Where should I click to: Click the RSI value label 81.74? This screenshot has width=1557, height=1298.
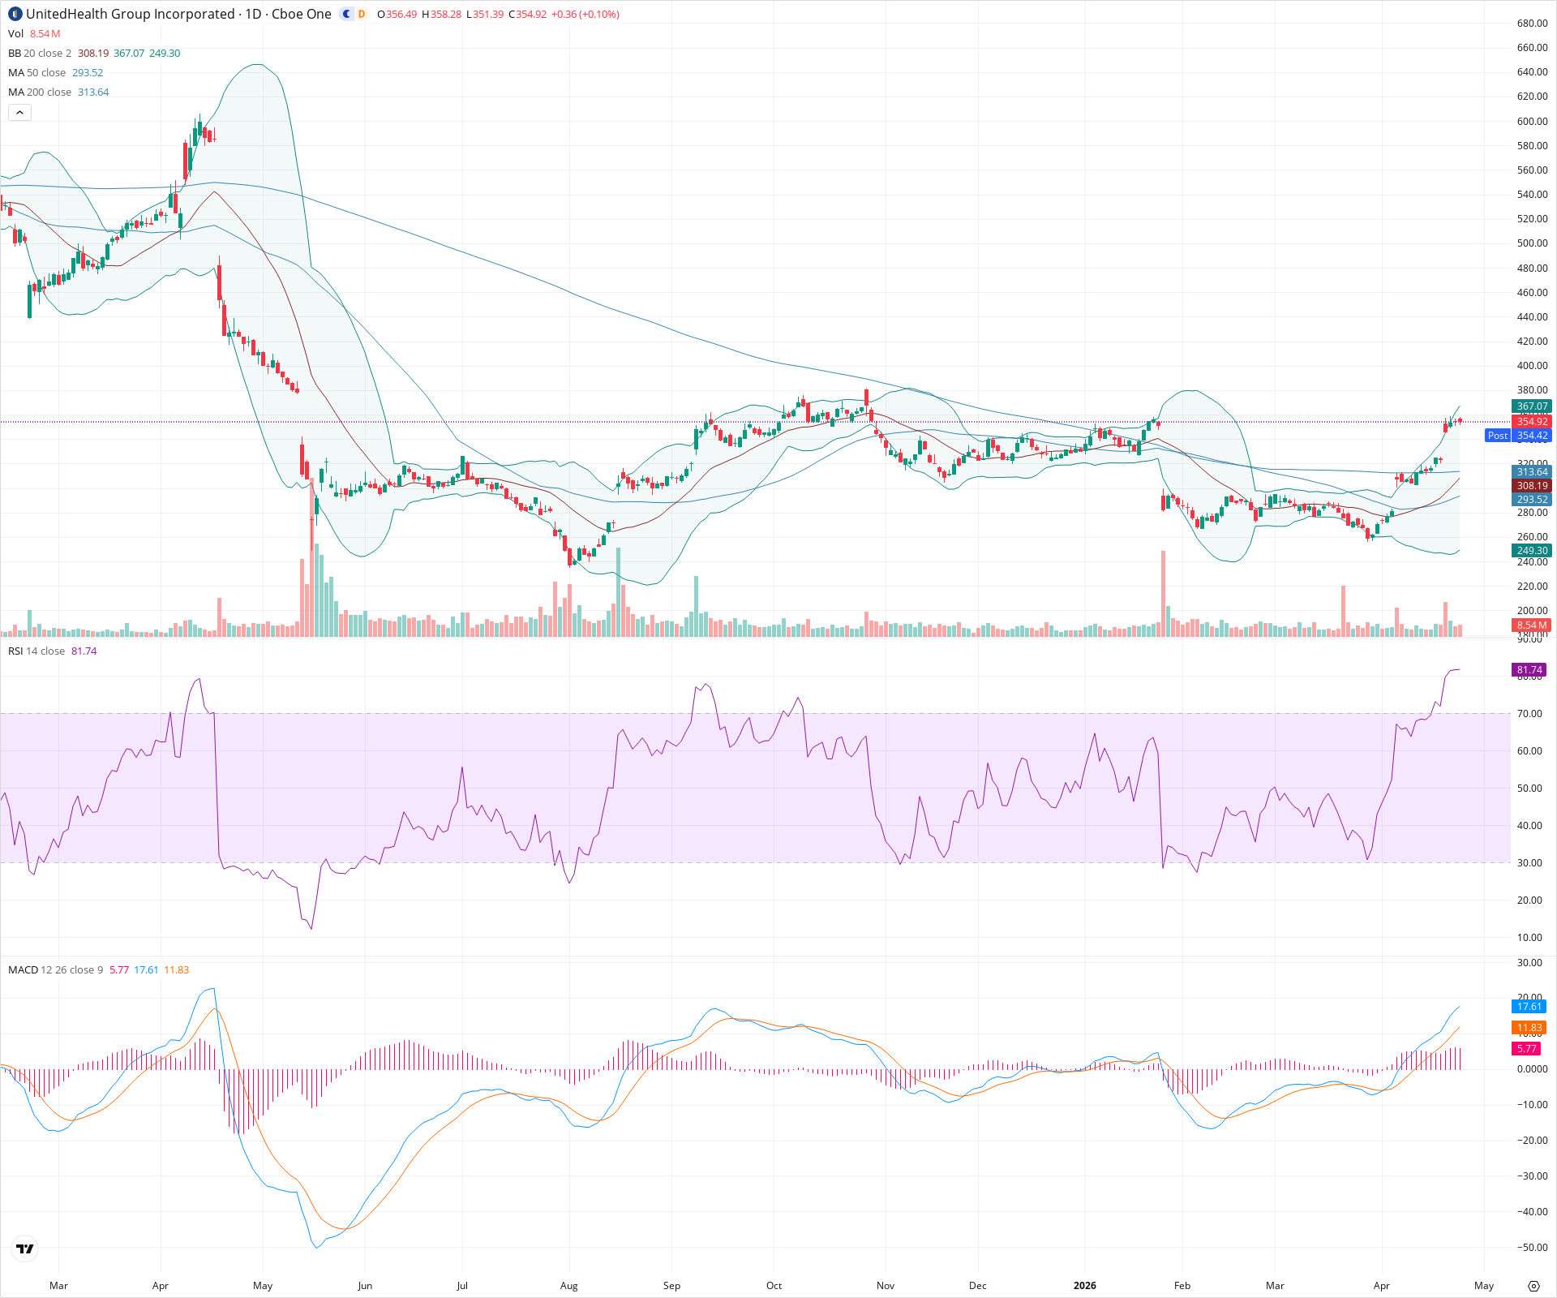click(1528, 669)
